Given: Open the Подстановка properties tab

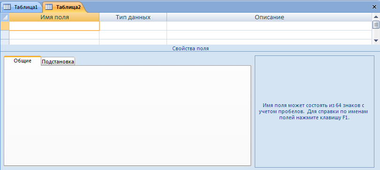Looking at the screenshot, I should (58, 62).
